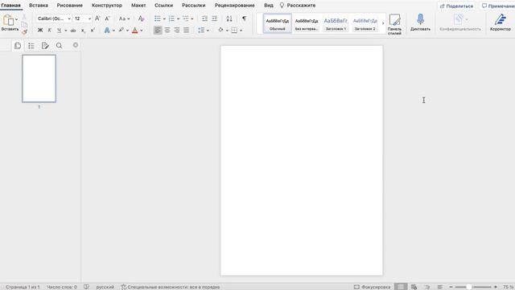Select the Без интервала style
Screen dimensions: 515x290
[306, 23]
